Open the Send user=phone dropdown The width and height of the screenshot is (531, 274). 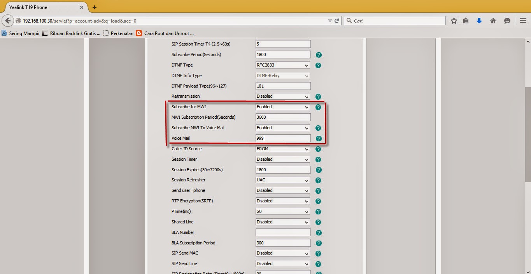pyautogui.click(x=283, y=191)
